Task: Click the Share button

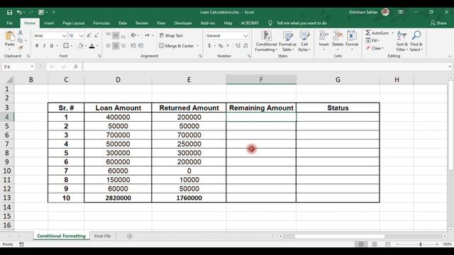Action: coord(438,23)
